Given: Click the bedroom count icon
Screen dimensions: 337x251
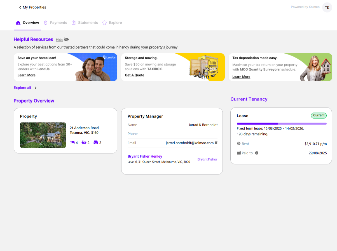Looking at the screenshot, I should coord(72,142).
